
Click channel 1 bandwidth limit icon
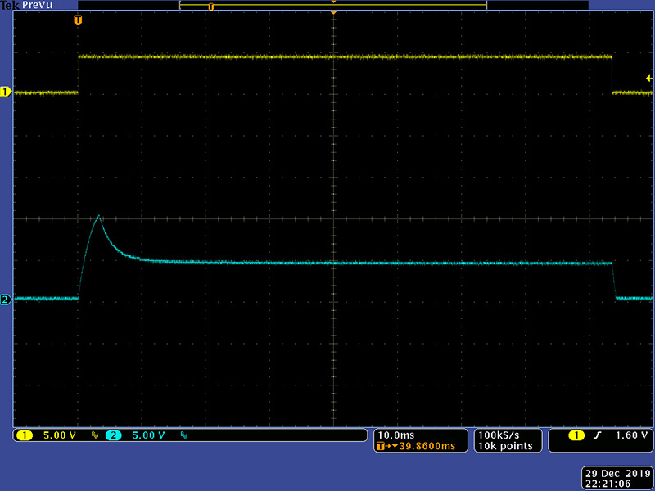coord(94,435)
